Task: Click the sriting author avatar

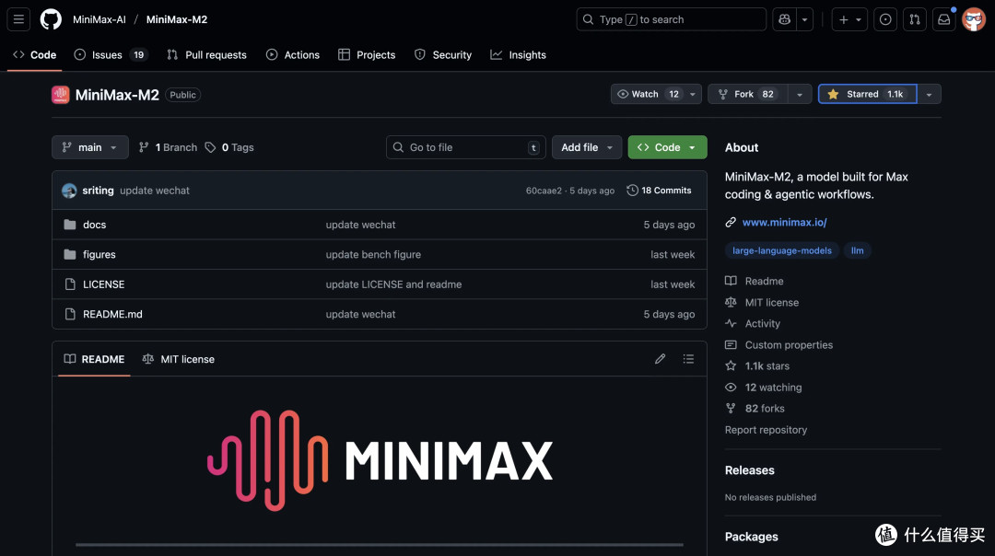Action: [x=69, y=191]
